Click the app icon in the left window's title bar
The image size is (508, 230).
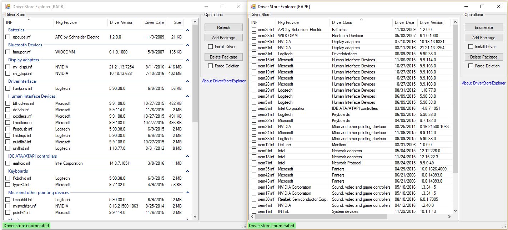[8, 6]
